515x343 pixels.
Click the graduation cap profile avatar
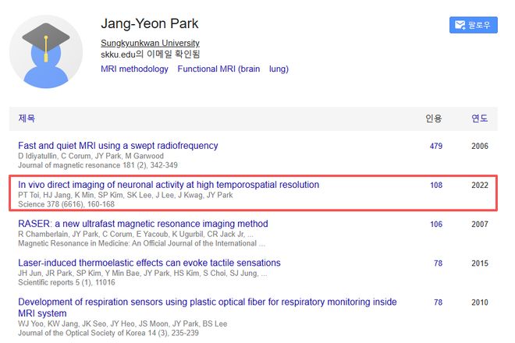pyautogui.click(x=46, y=51)
